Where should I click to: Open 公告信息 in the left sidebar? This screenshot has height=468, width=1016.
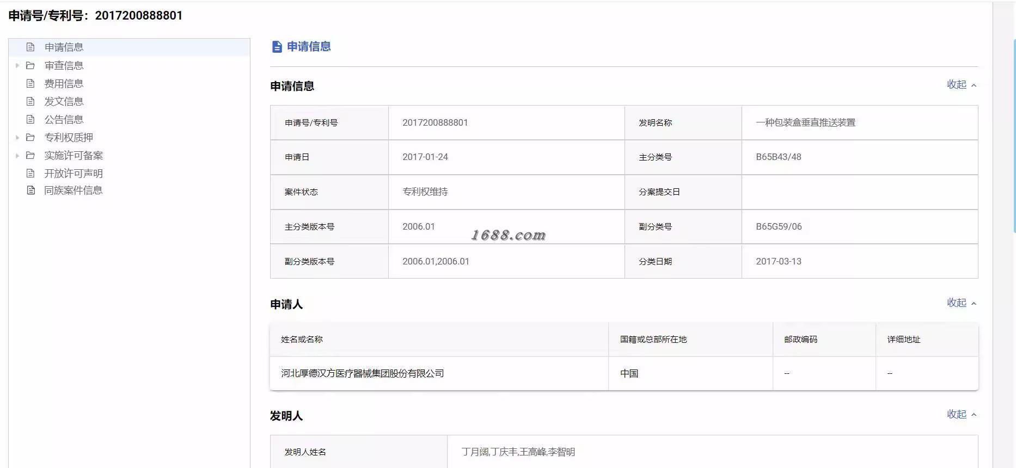[64, 119]
